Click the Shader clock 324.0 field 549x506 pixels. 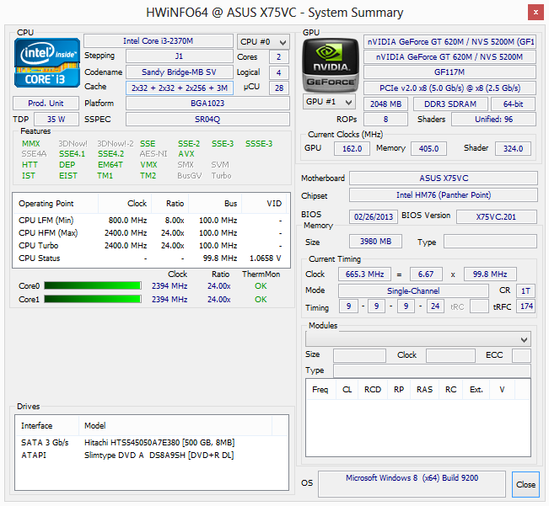pyautogui.click(x=513, y=148)
